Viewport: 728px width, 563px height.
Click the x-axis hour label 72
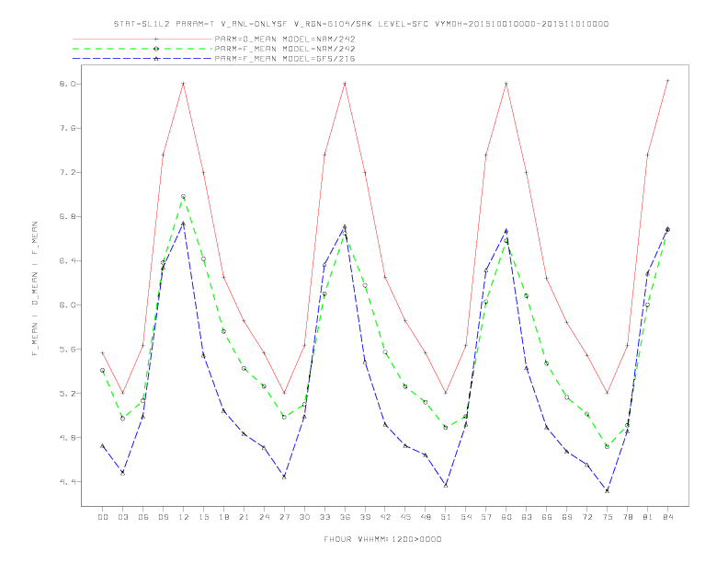pyautogui.click(x=586, y=517)
